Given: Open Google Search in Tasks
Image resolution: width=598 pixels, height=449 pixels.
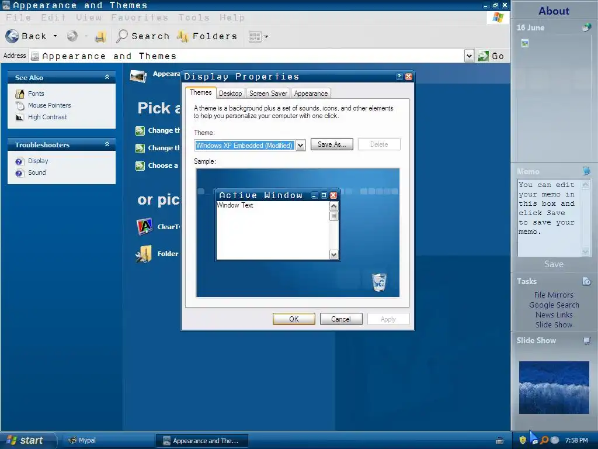Looking at the screenshot, I should (x=554, y=305).
